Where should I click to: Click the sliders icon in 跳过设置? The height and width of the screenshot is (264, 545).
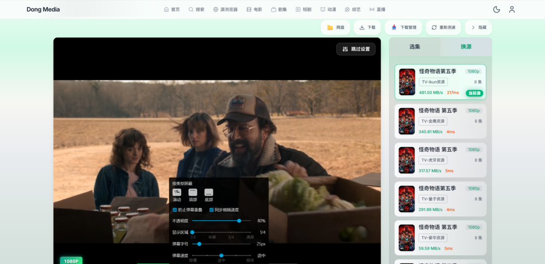tap(345, 49)
